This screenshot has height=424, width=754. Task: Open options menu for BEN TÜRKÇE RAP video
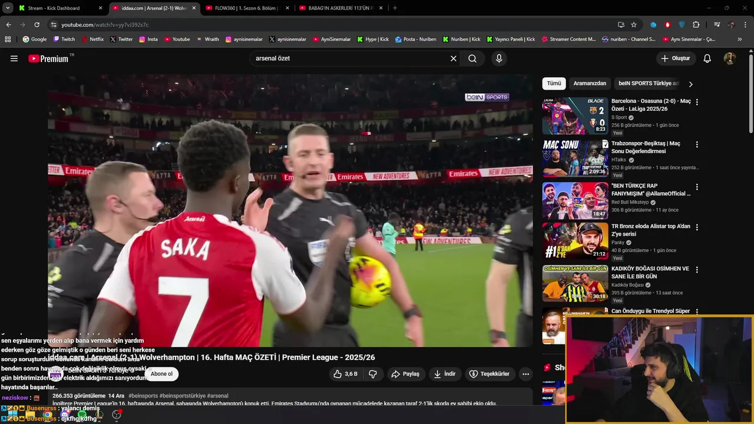click(x=697, y=187)
